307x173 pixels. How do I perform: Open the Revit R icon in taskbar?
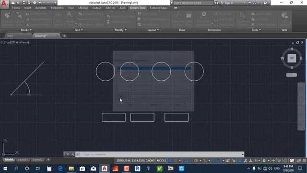(138, 169)
